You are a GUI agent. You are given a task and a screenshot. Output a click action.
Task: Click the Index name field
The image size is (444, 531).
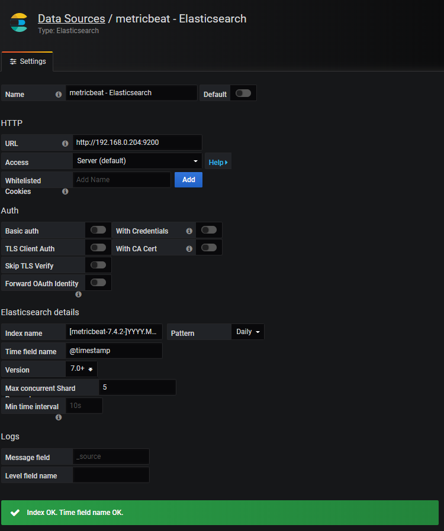click(x=114, y=332)
